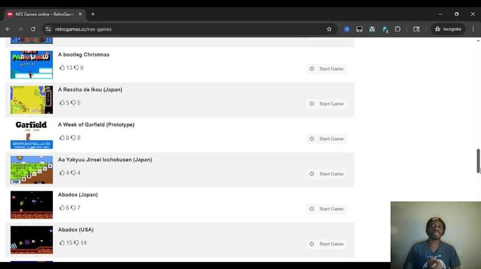Like A bootleg Christmas with thumbs up
Viewport: 481px width, 269px height.
62,68
